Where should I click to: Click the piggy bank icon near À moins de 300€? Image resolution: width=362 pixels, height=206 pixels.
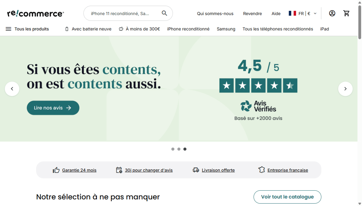click(x=121, y=29)
